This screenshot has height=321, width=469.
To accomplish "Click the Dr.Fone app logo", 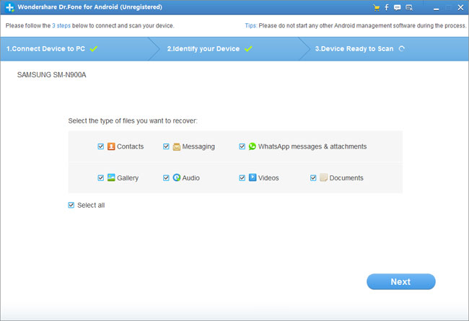I will pyautogui.click(x=9, y=7).
